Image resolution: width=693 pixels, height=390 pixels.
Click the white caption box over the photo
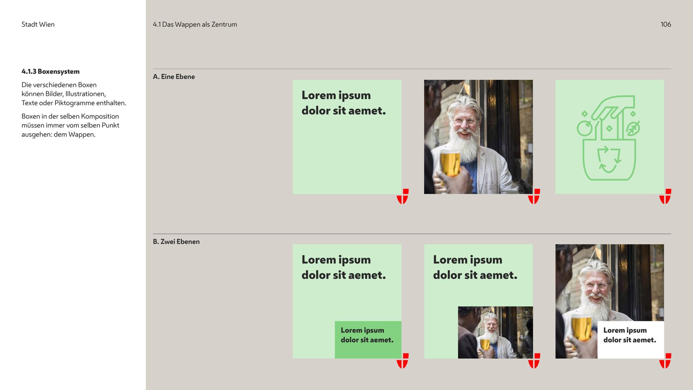pos(631,340)
